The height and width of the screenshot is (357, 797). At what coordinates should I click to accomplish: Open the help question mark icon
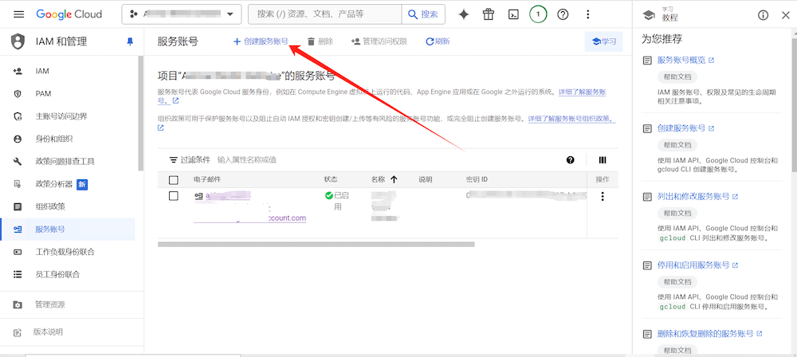click(x=563, y=14)
